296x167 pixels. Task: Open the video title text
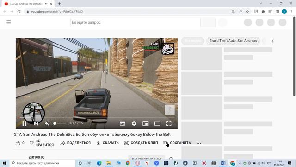point(92,135)
